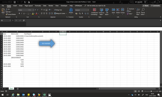Adjust the zoom slider handle
Viewport: 162px width, 97px height.
[151, 91]
